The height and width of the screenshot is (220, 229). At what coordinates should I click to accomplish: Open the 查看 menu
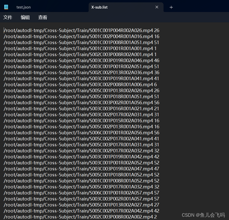(x=42, y=17)
